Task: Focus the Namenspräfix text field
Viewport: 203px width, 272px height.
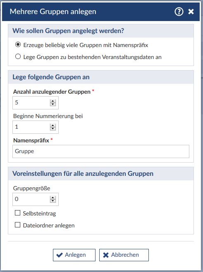Action: click(x=101, y=151)
